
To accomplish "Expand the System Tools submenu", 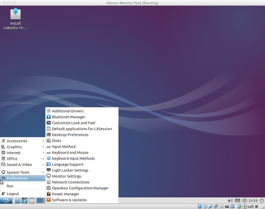I will (x=23, y=172).
